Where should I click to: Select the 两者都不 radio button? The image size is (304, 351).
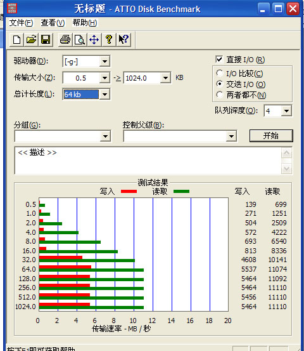(220, 95)
